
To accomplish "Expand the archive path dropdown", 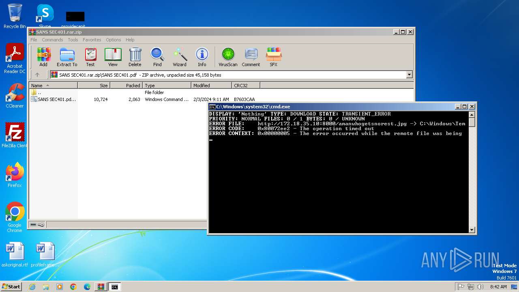I will point(409,75).
